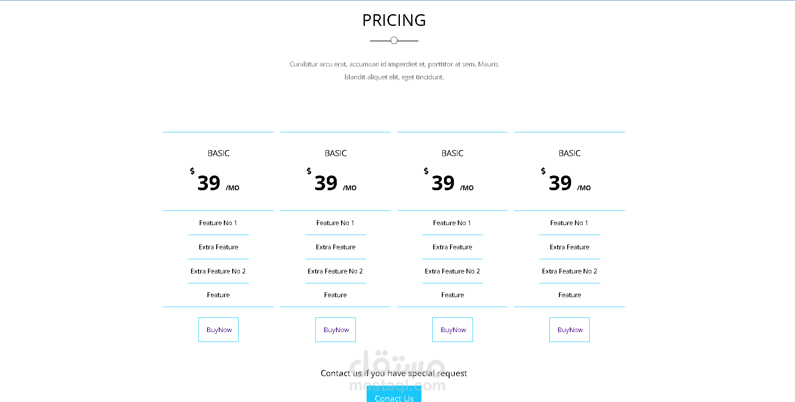
Task: Click the Curabitur arcu erat description paragraph
Action: pyautogui.click(x=394, y=70)
